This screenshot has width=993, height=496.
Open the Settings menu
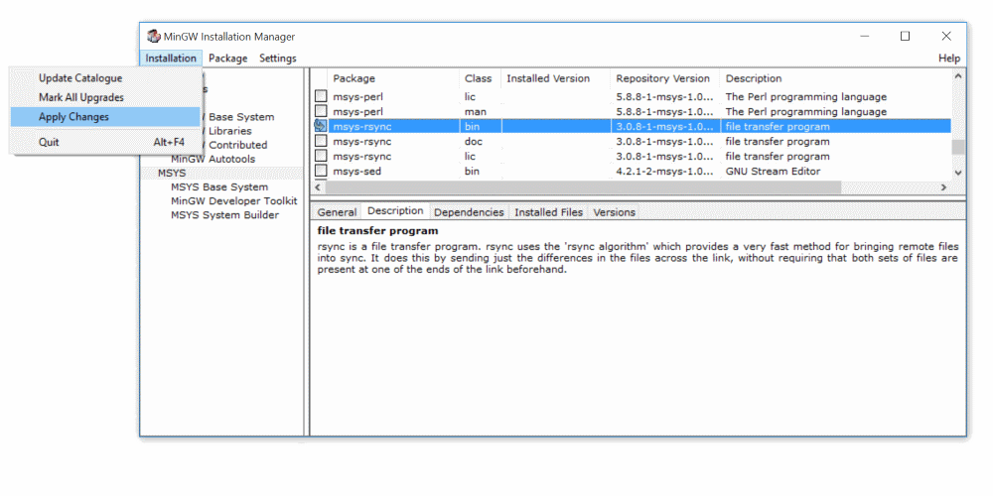pyautogui.click(x=278, y=59)
